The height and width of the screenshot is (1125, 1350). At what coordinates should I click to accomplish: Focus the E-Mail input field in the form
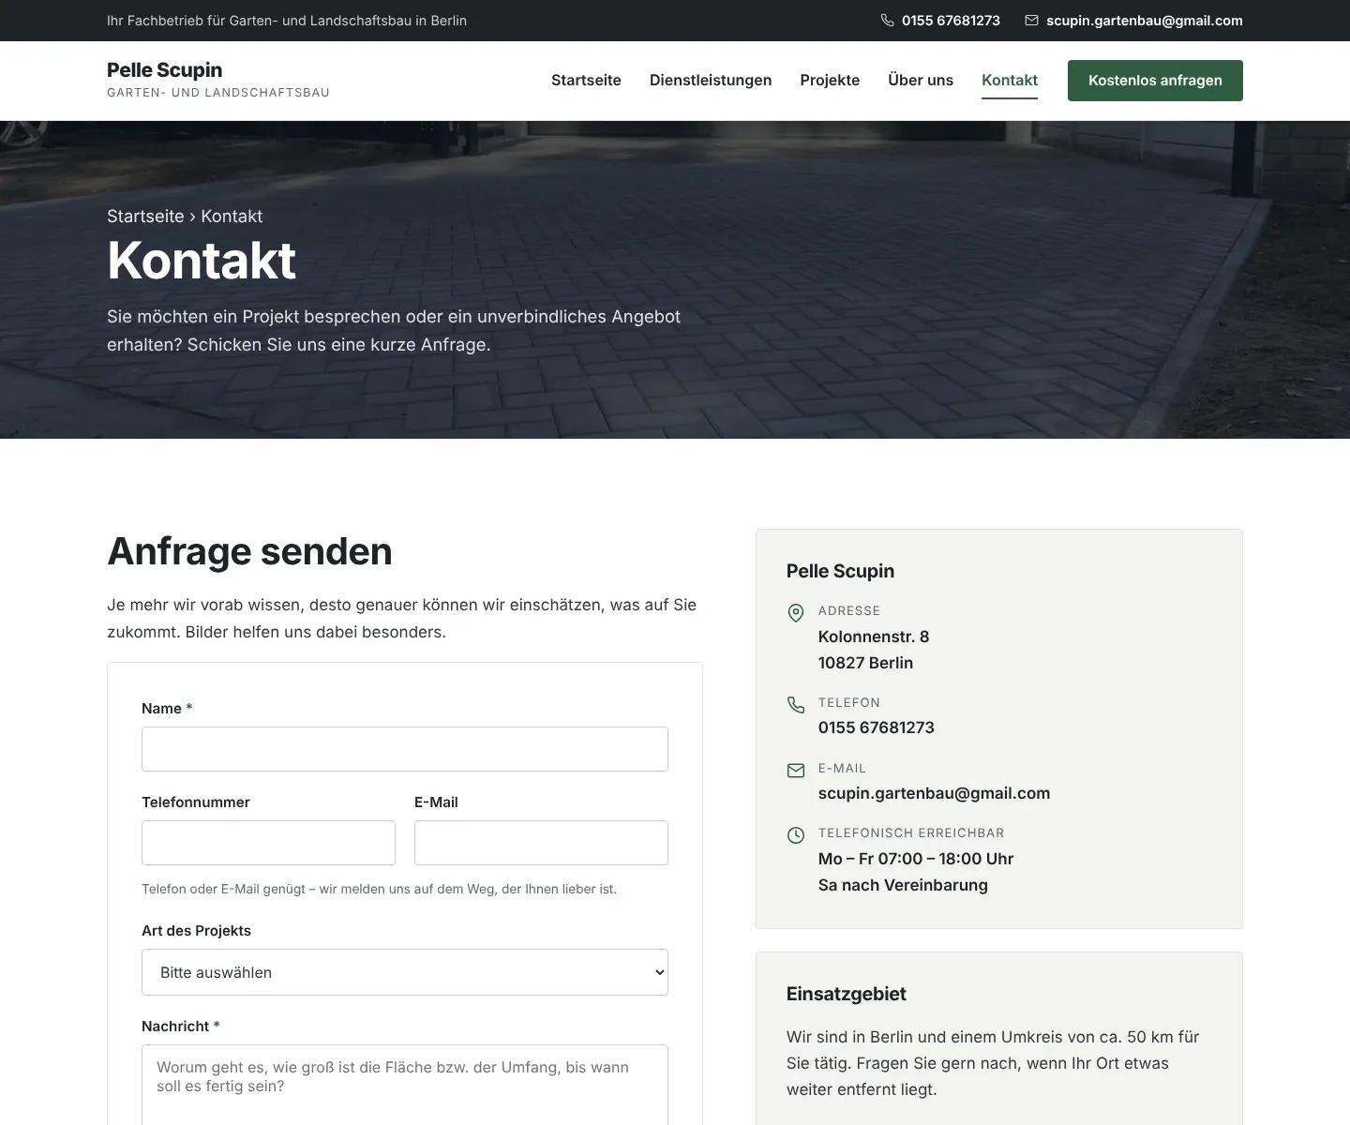point(541,843)
